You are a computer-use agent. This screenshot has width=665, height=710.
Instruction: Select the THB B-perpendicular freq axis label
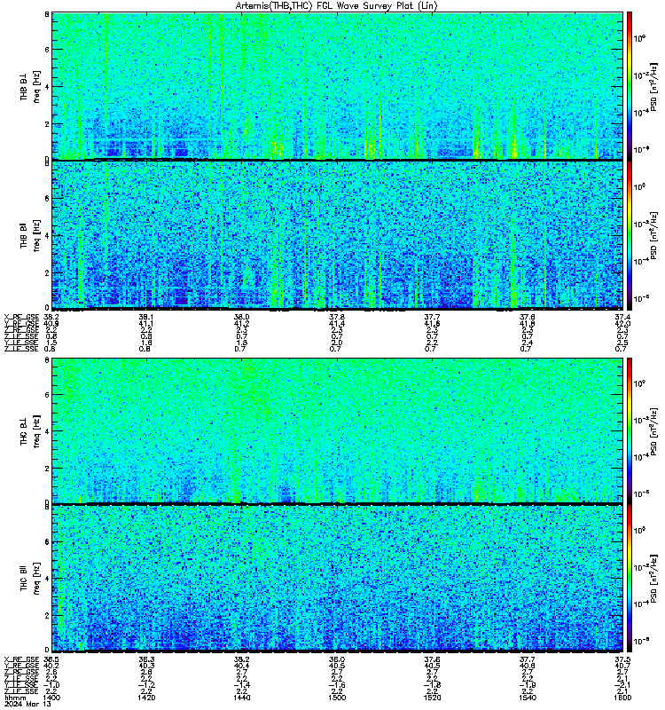tap(30, 86)
